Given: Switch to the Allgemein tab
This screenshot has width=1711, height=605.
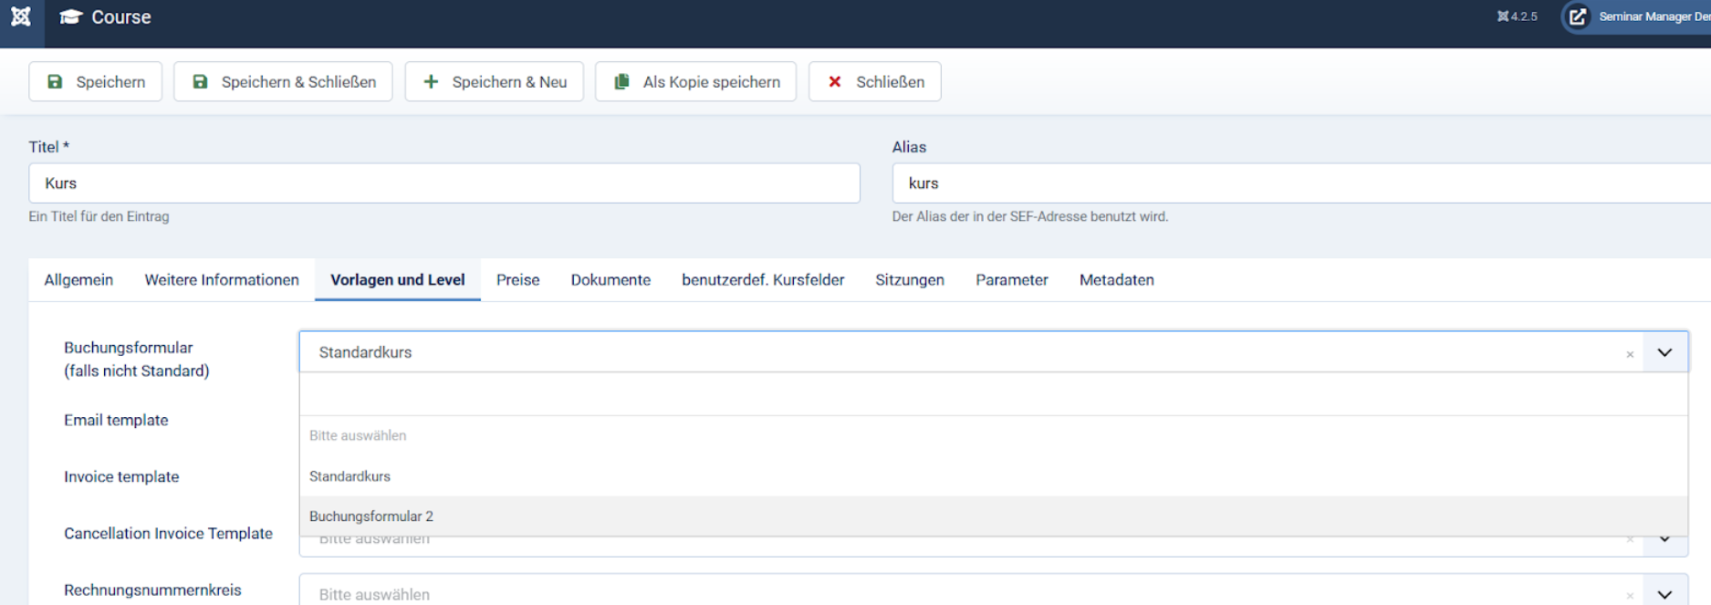Looking at the screenshot, I should [x=78, y=280].
